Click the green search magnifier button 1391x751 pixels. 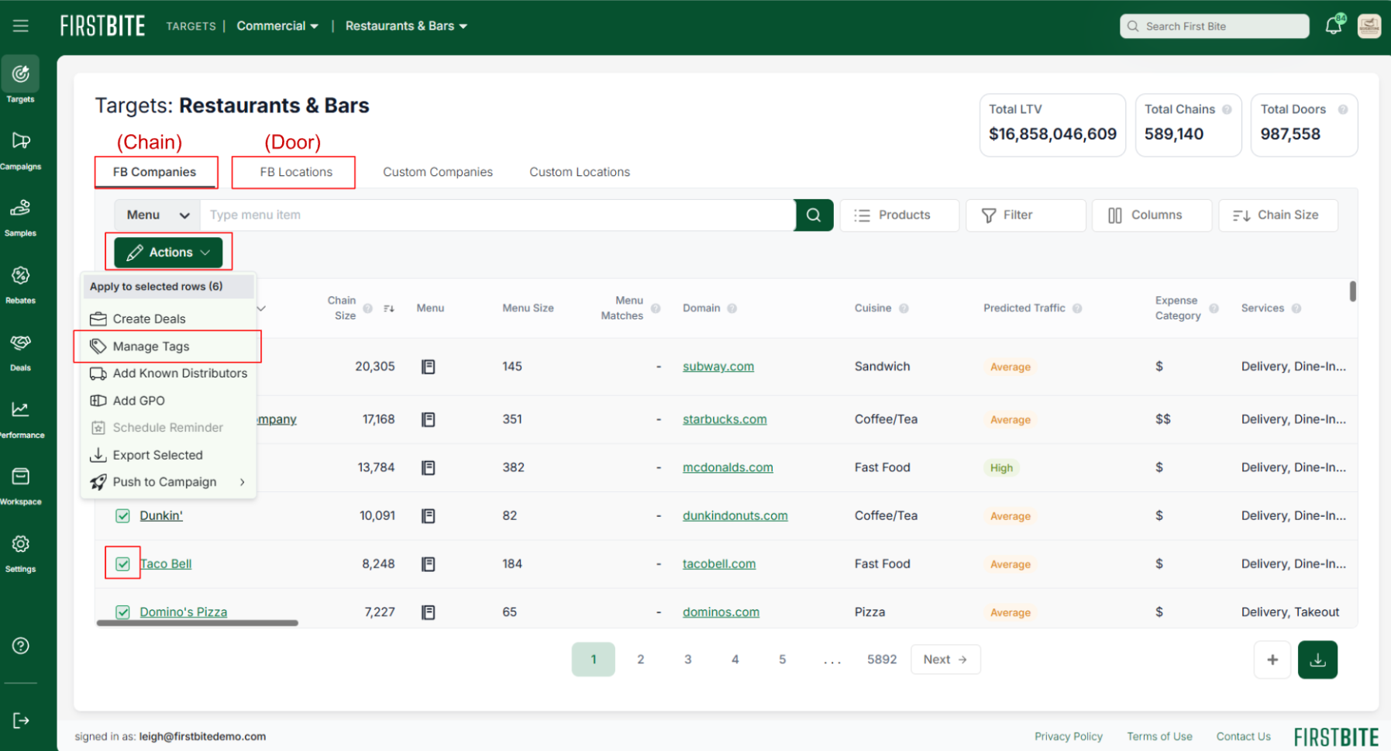tap(814, 215)
